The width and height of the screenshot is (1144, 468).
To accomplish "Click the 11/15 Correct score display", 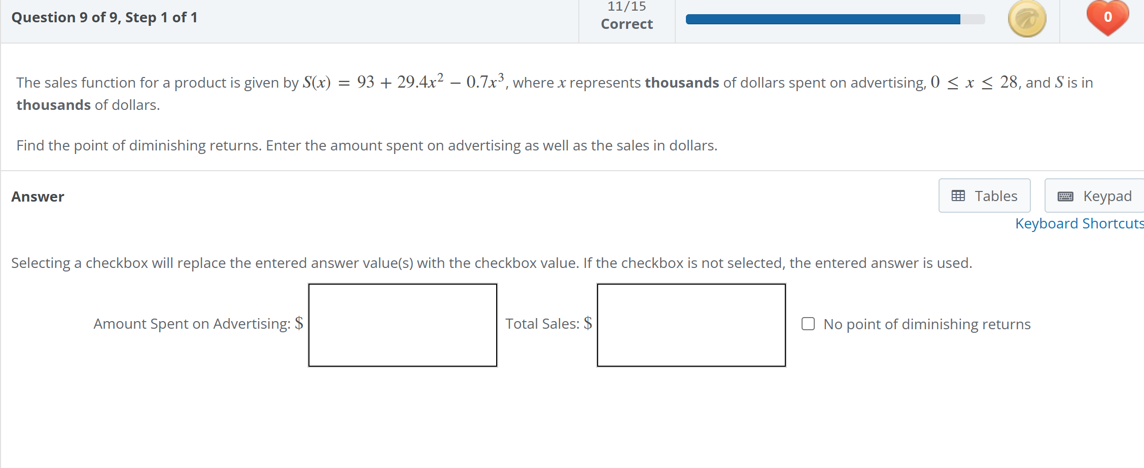I will (x=627, y=15).
